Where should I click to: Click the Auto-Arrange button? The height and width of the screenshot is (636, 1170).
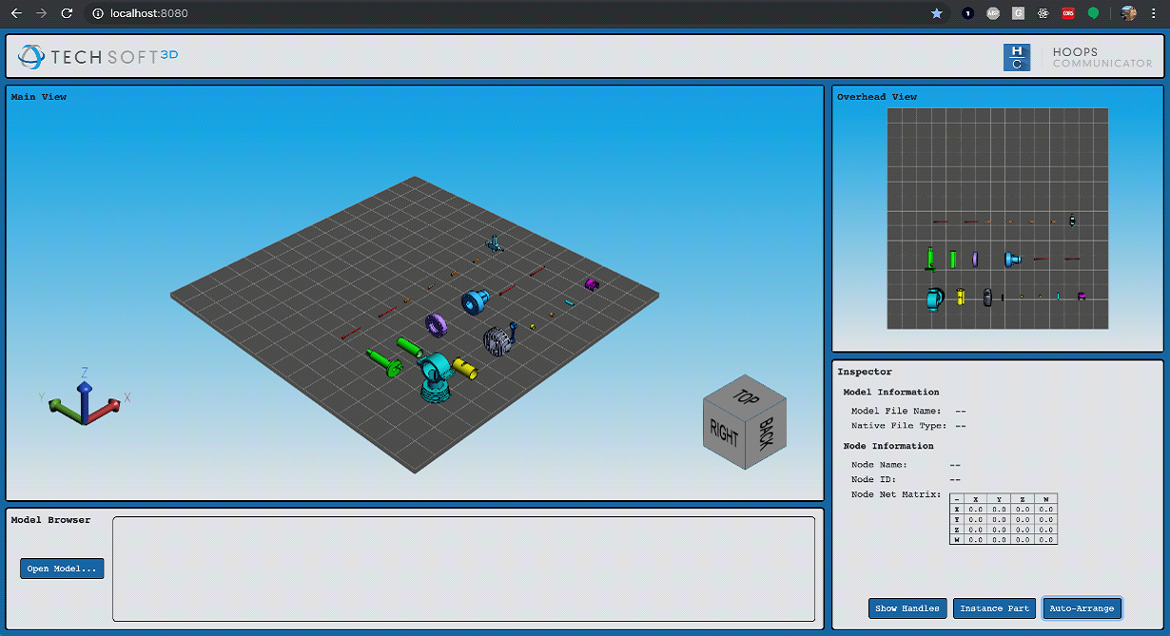(x=1082, y=608)
